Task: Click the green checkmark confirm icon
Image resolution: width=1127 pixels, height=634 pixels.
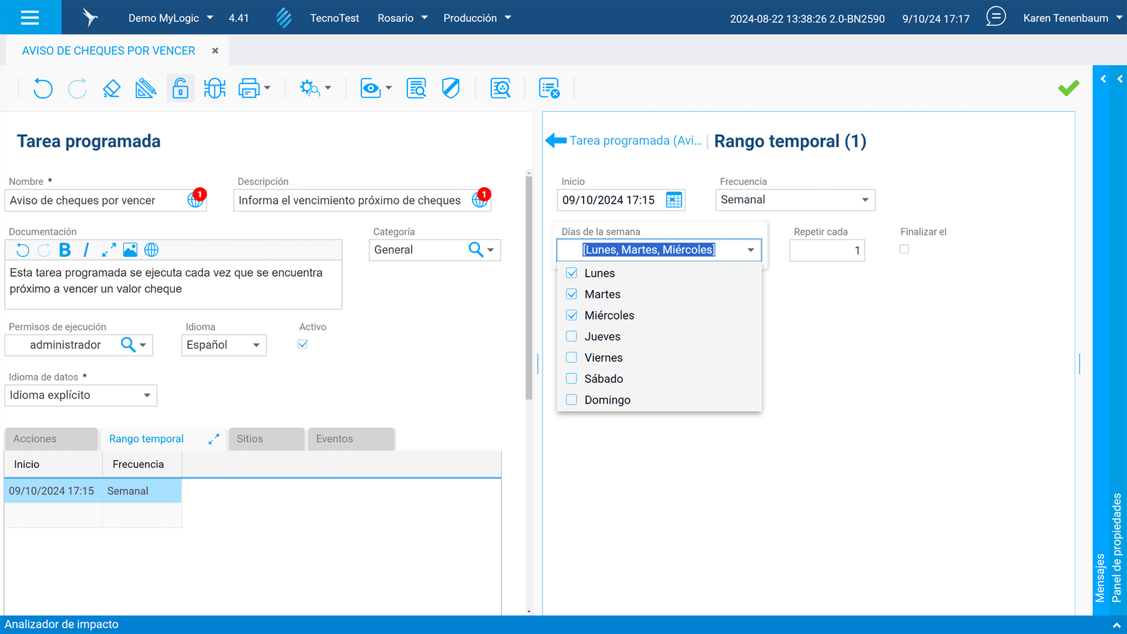Action: [x=1068, y=88]
